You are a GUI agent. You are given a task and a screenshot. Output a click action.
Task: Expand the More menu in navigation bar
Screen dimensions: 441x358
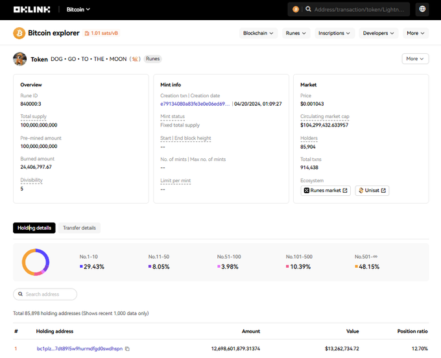[416, 33]
